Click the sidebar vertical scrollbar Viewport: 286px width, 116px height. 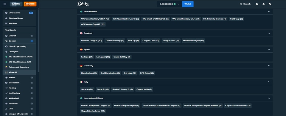(38, 41)
